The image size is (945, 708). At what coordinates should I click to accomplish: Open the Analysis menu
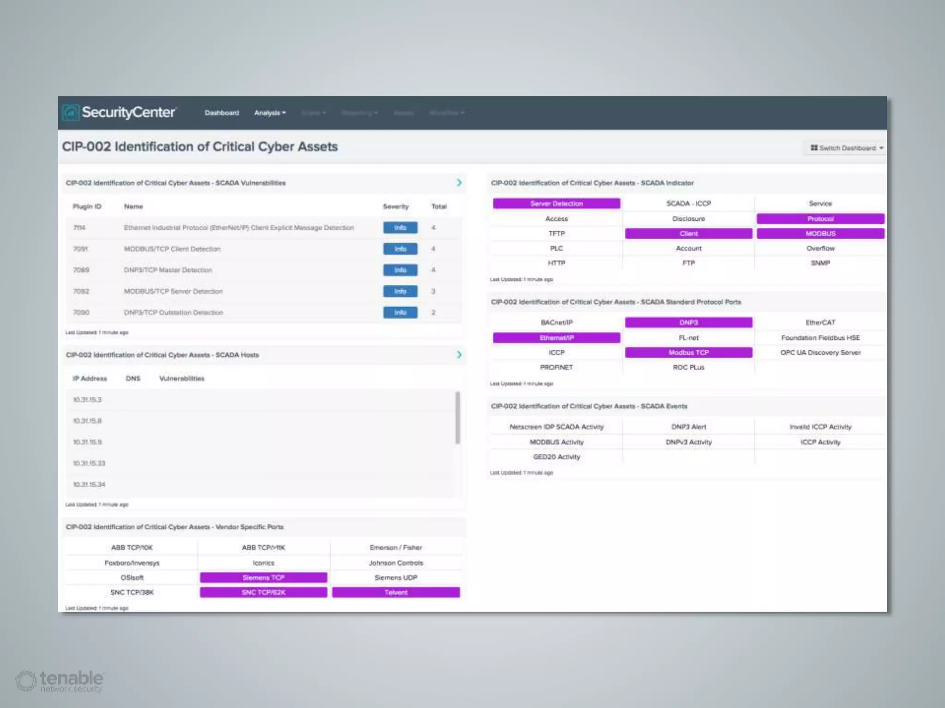tap(269, 113)
